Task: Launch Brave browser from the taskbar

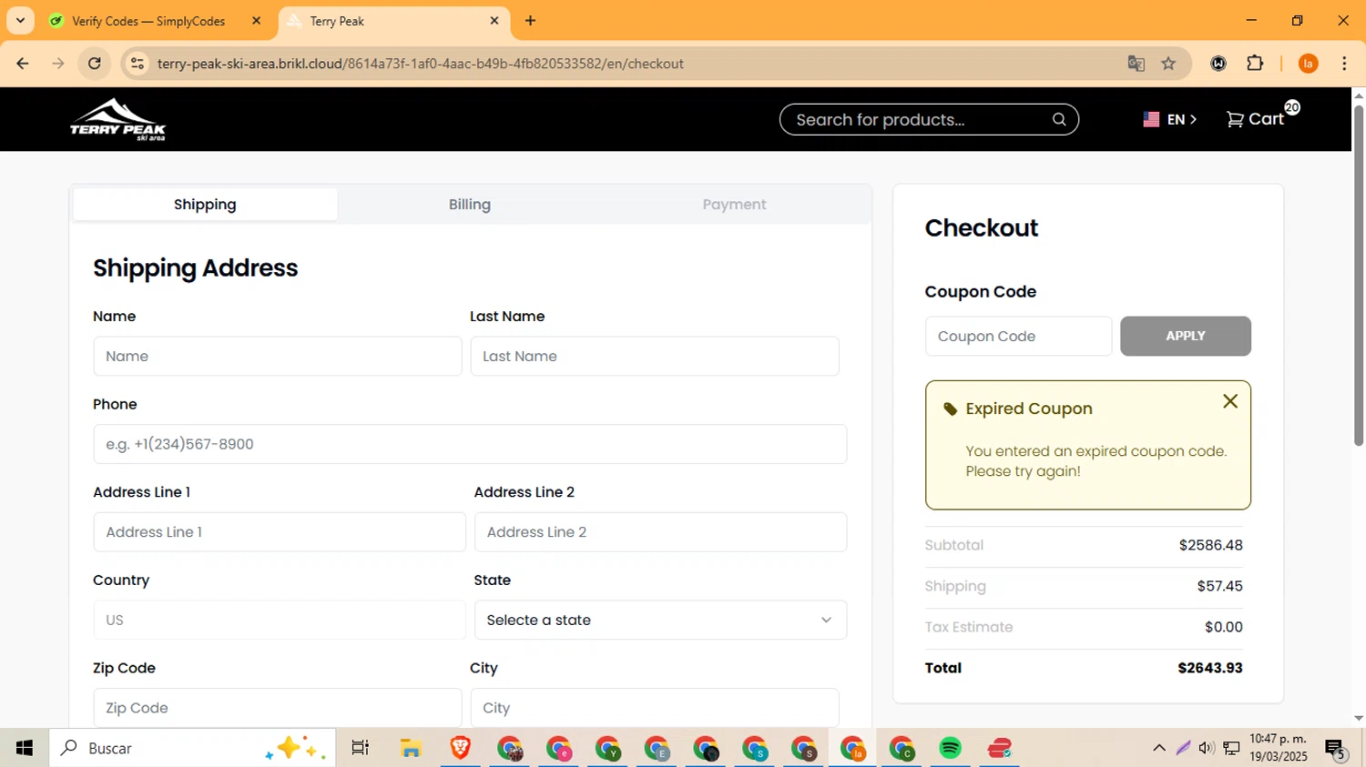Action: tap(460, 748)
